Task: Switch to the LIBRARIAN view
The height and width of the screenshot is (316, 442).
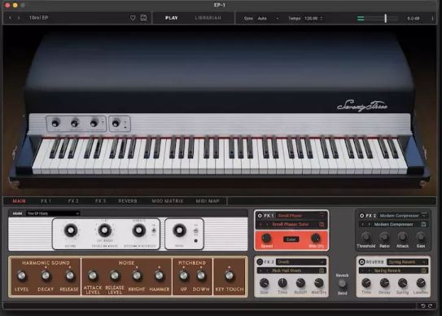Action: tap(208, 18)
